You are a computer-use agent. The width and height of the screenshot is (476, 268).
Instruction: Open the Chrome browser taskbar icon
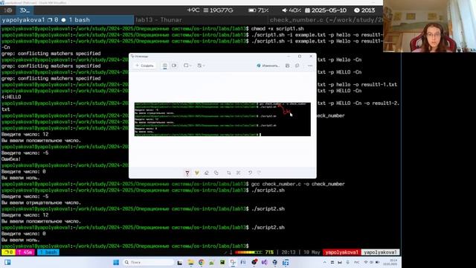coord(201,262)
